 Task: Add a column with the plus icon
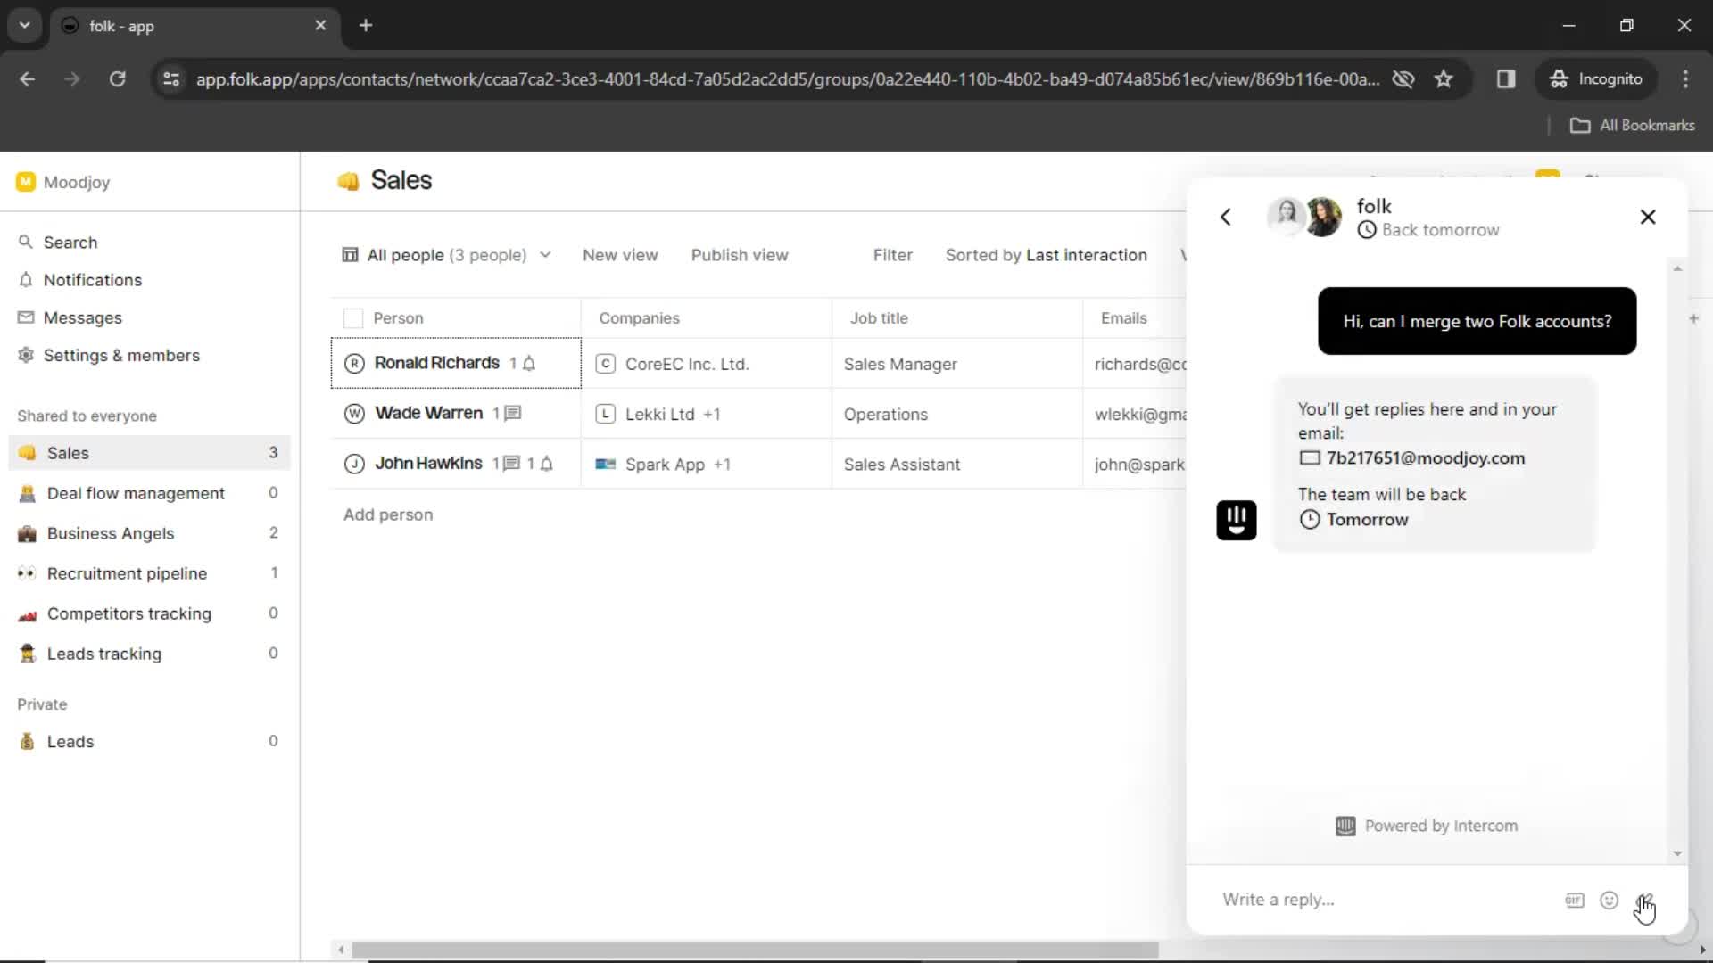click(1693, 318)
